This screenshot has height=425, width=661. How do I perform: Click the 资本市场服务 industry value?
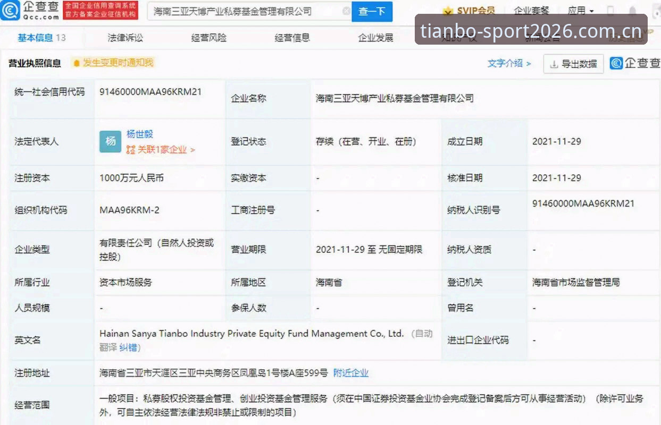[125, 283]
